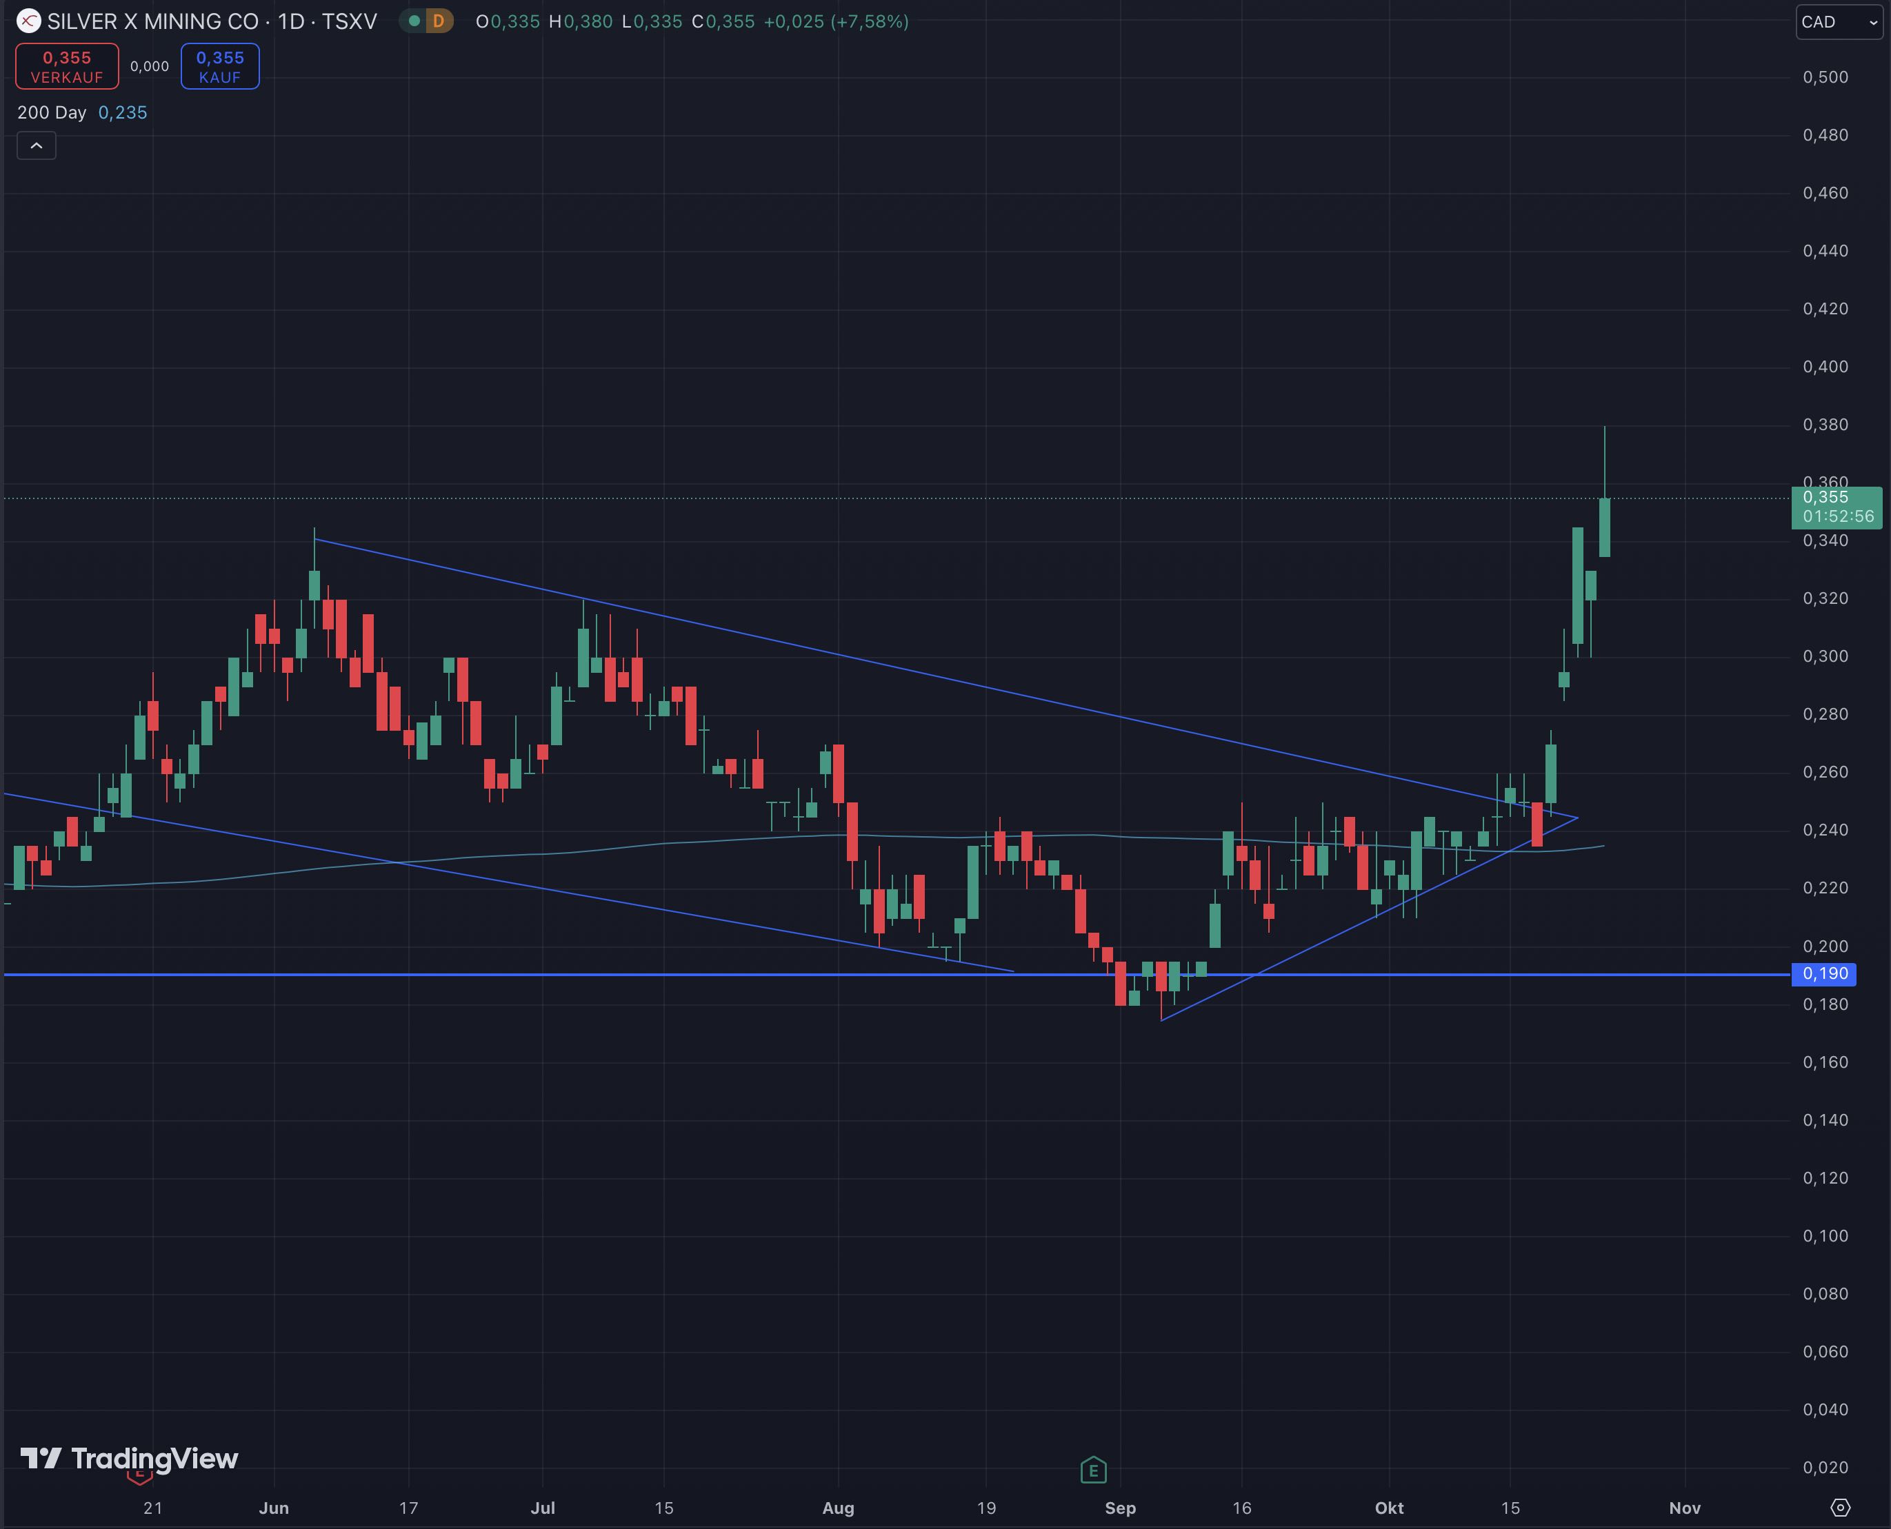1891x1529 pixels.
Task: Click the orange D delayed data badge
Action: pos(438,21)
